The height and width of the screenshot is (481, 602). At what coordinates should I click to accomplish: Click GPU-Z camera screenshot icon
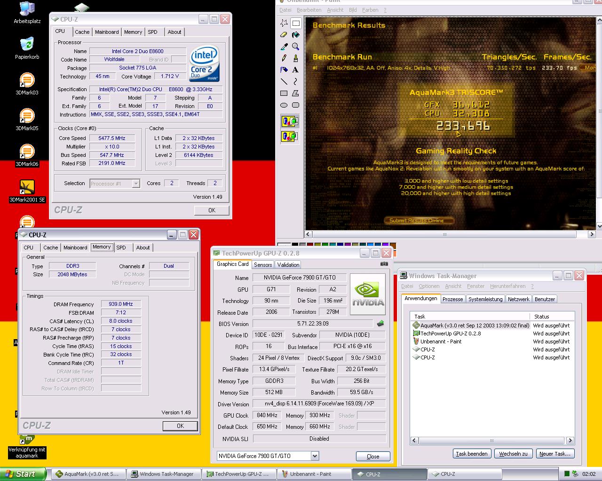click(x=384, y=264)
